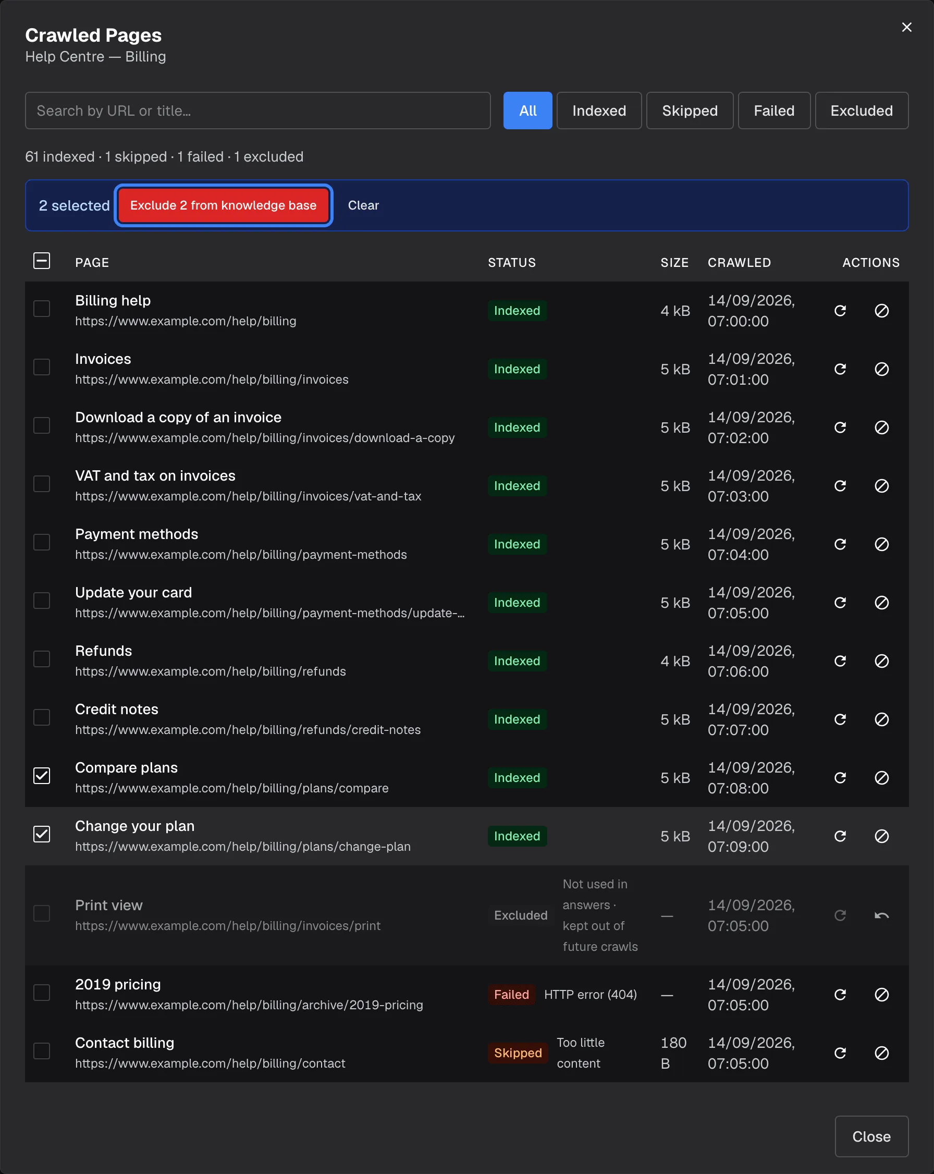Re-crawl the Update your card page
Screen dimensions: 934x1174
point(840,602)
